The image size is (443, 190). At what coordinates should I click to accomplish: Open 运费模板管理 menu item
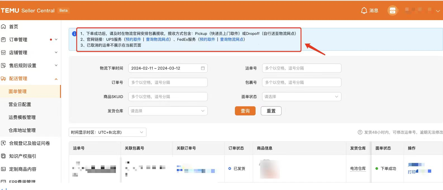22,117
